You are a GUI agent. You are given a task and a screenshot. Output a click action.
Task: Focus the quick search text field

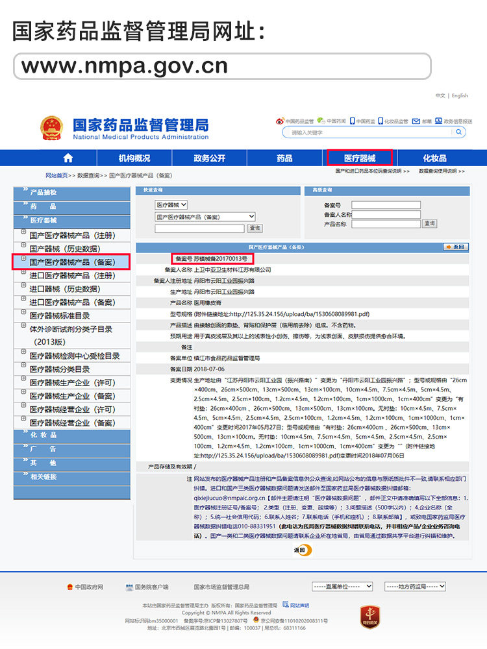[199, 228]
